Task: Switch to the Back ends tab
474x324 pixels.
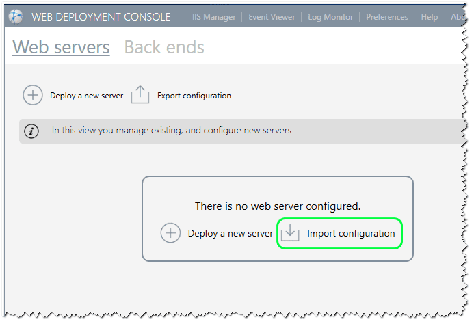Action: coord(164,47)
